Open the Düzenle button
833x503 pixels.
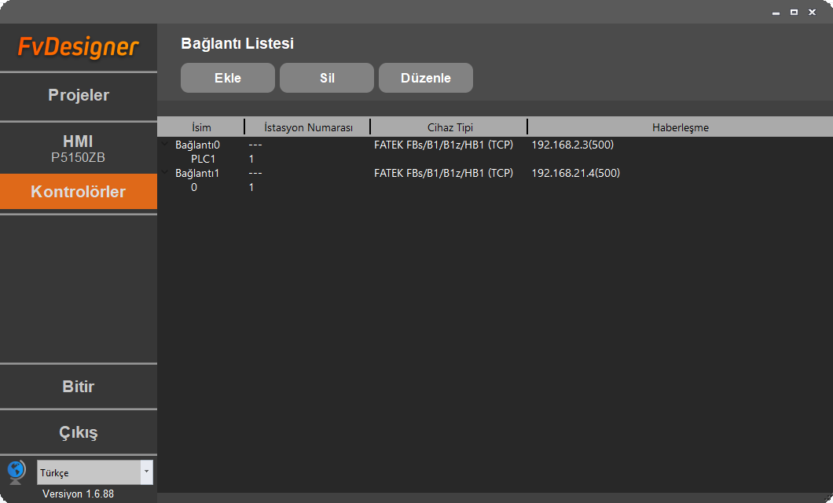pyautogui.click(x=425, y=78)
